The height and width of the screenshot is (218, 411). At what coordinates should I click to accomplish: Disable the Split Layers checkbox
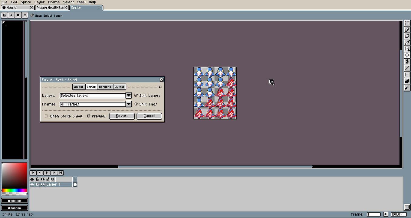pyautogui.click(x=136, y=95)
